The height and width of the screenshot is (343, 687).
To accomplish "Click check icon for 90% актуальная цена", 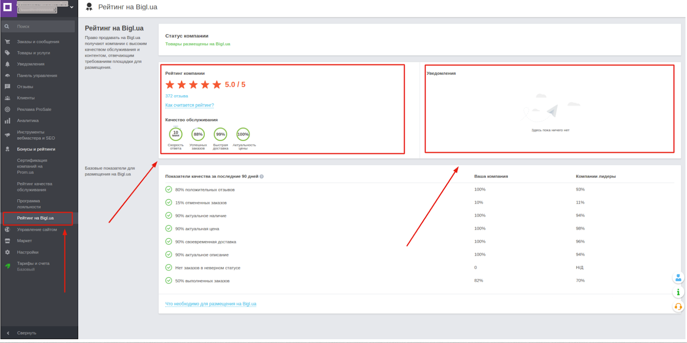I will tap(169, 229).
